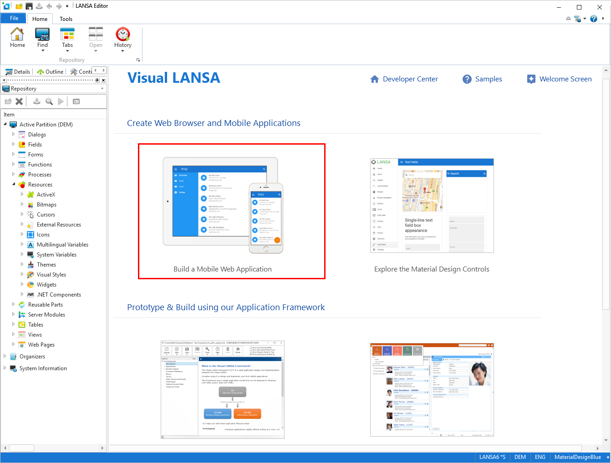Click the Home house icon in the ribbon
The image size is (611, 463).
point(17,34)
